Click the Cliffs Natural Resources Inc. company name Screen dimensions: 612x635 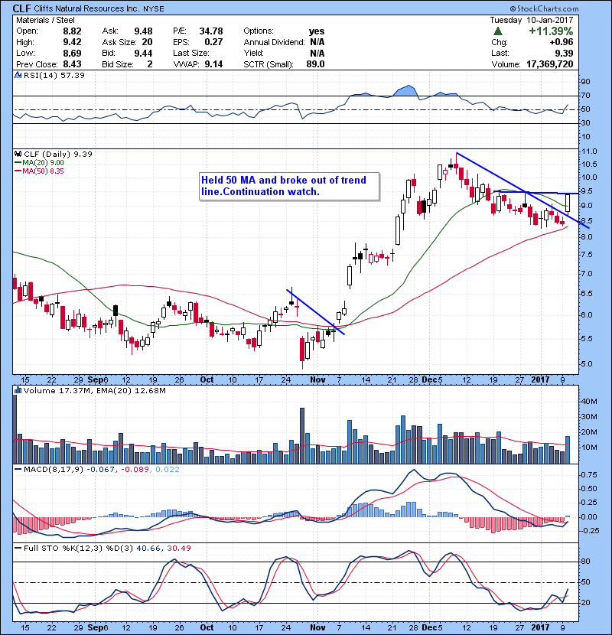coord(99,8)
